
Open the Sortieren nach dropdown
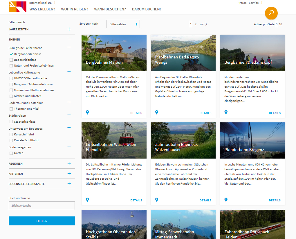(x=123, y=24)
